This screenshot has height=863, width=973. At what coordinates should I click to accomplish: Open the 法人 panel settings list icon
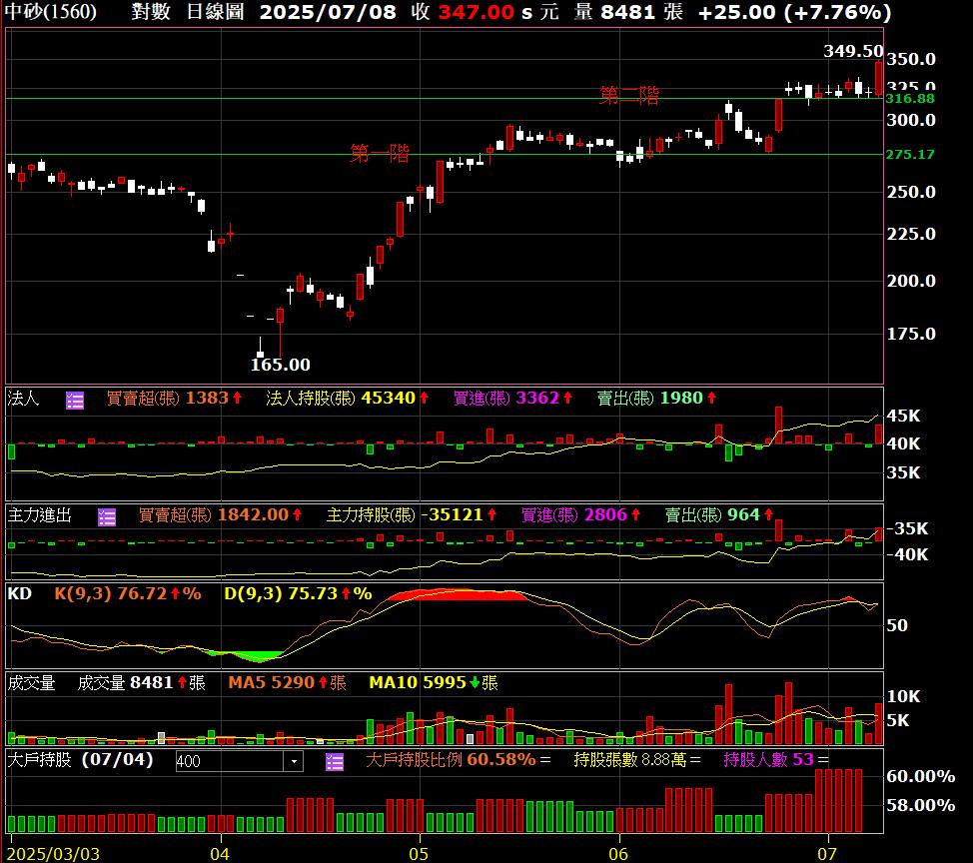75,401
